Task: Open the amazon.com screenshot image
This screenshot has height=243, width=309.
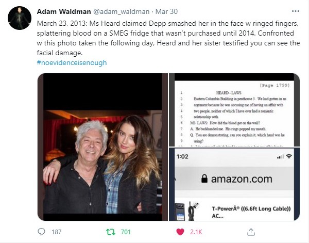Action: click(x=234, y=184)
